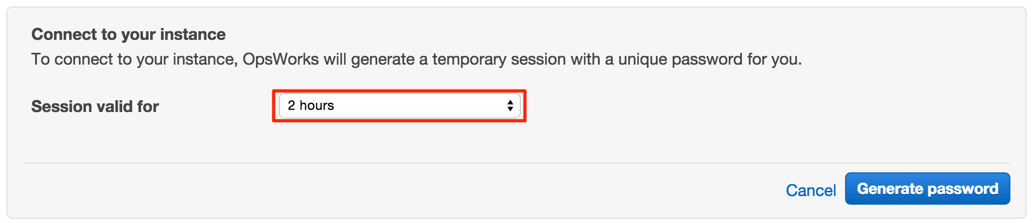Screen dimensions: 1032x223
Task: Click the word "Generate" on the blue button
Action: [x=890, y=189]
